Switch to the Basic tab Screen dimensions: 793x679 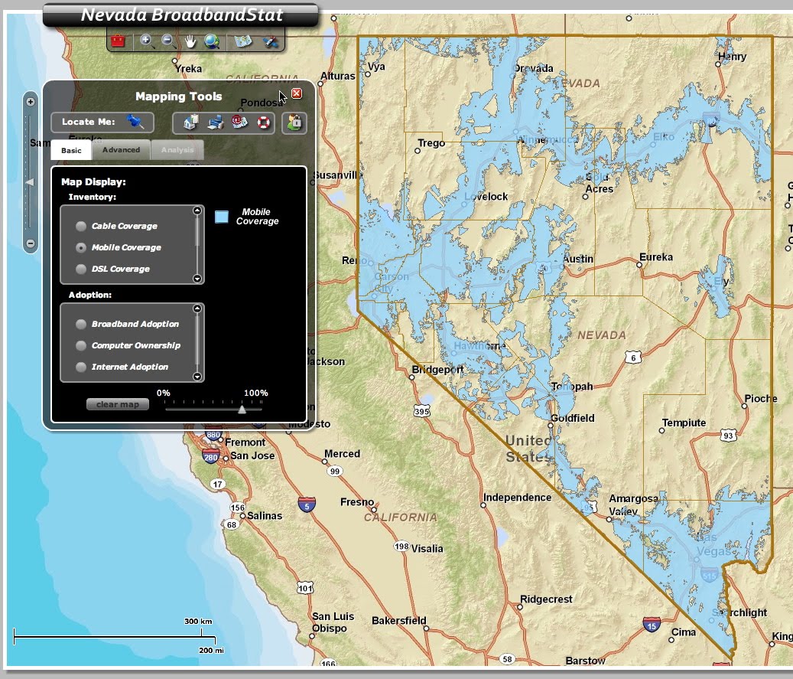[x=71, y=150]
